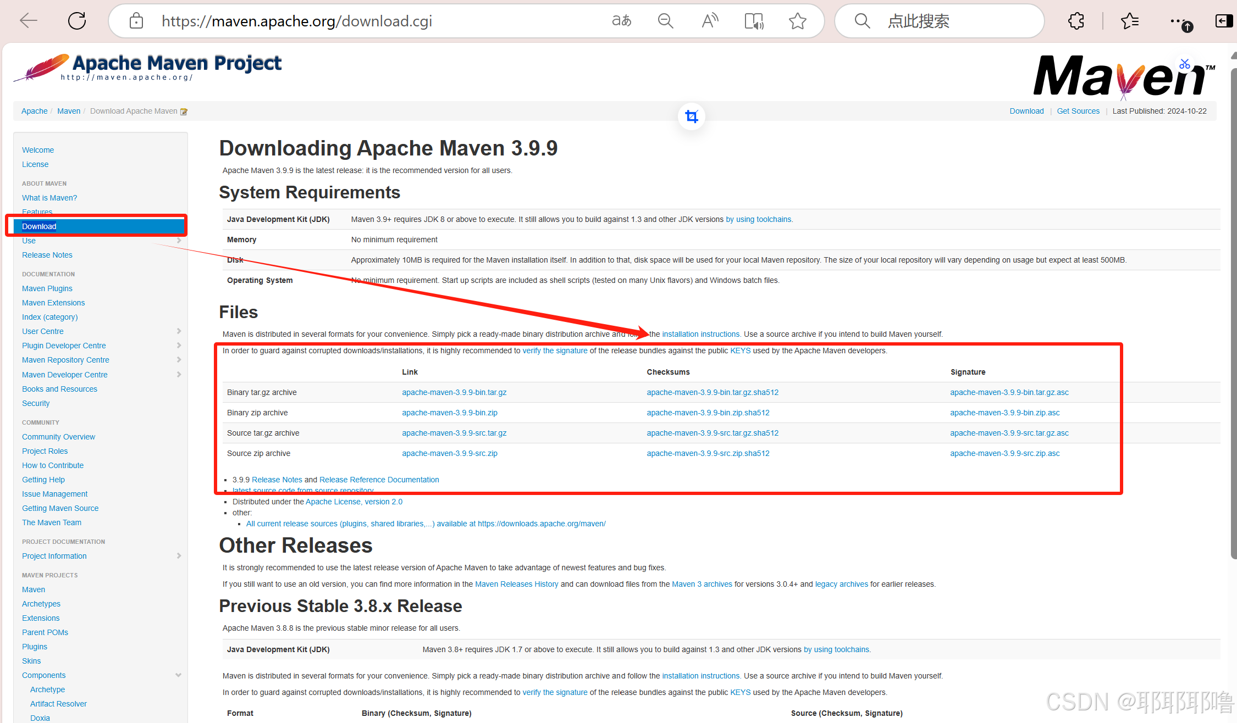Click the Apache Maven Project logo

147,68
